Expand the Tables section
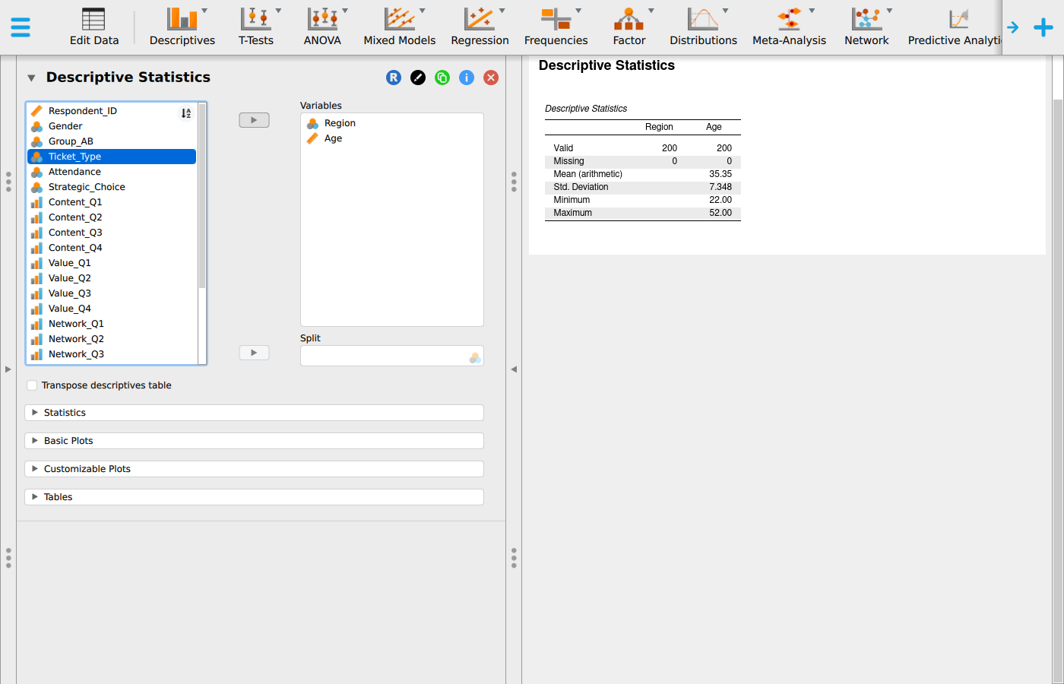This screenshot has width=1064, height=684. pyautogui.click(x=254, y=497)
